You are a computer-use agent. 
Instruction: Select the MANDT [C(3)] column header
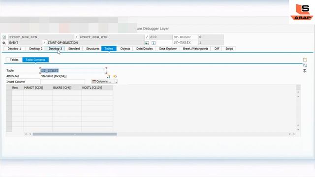[x=38, y=88]
